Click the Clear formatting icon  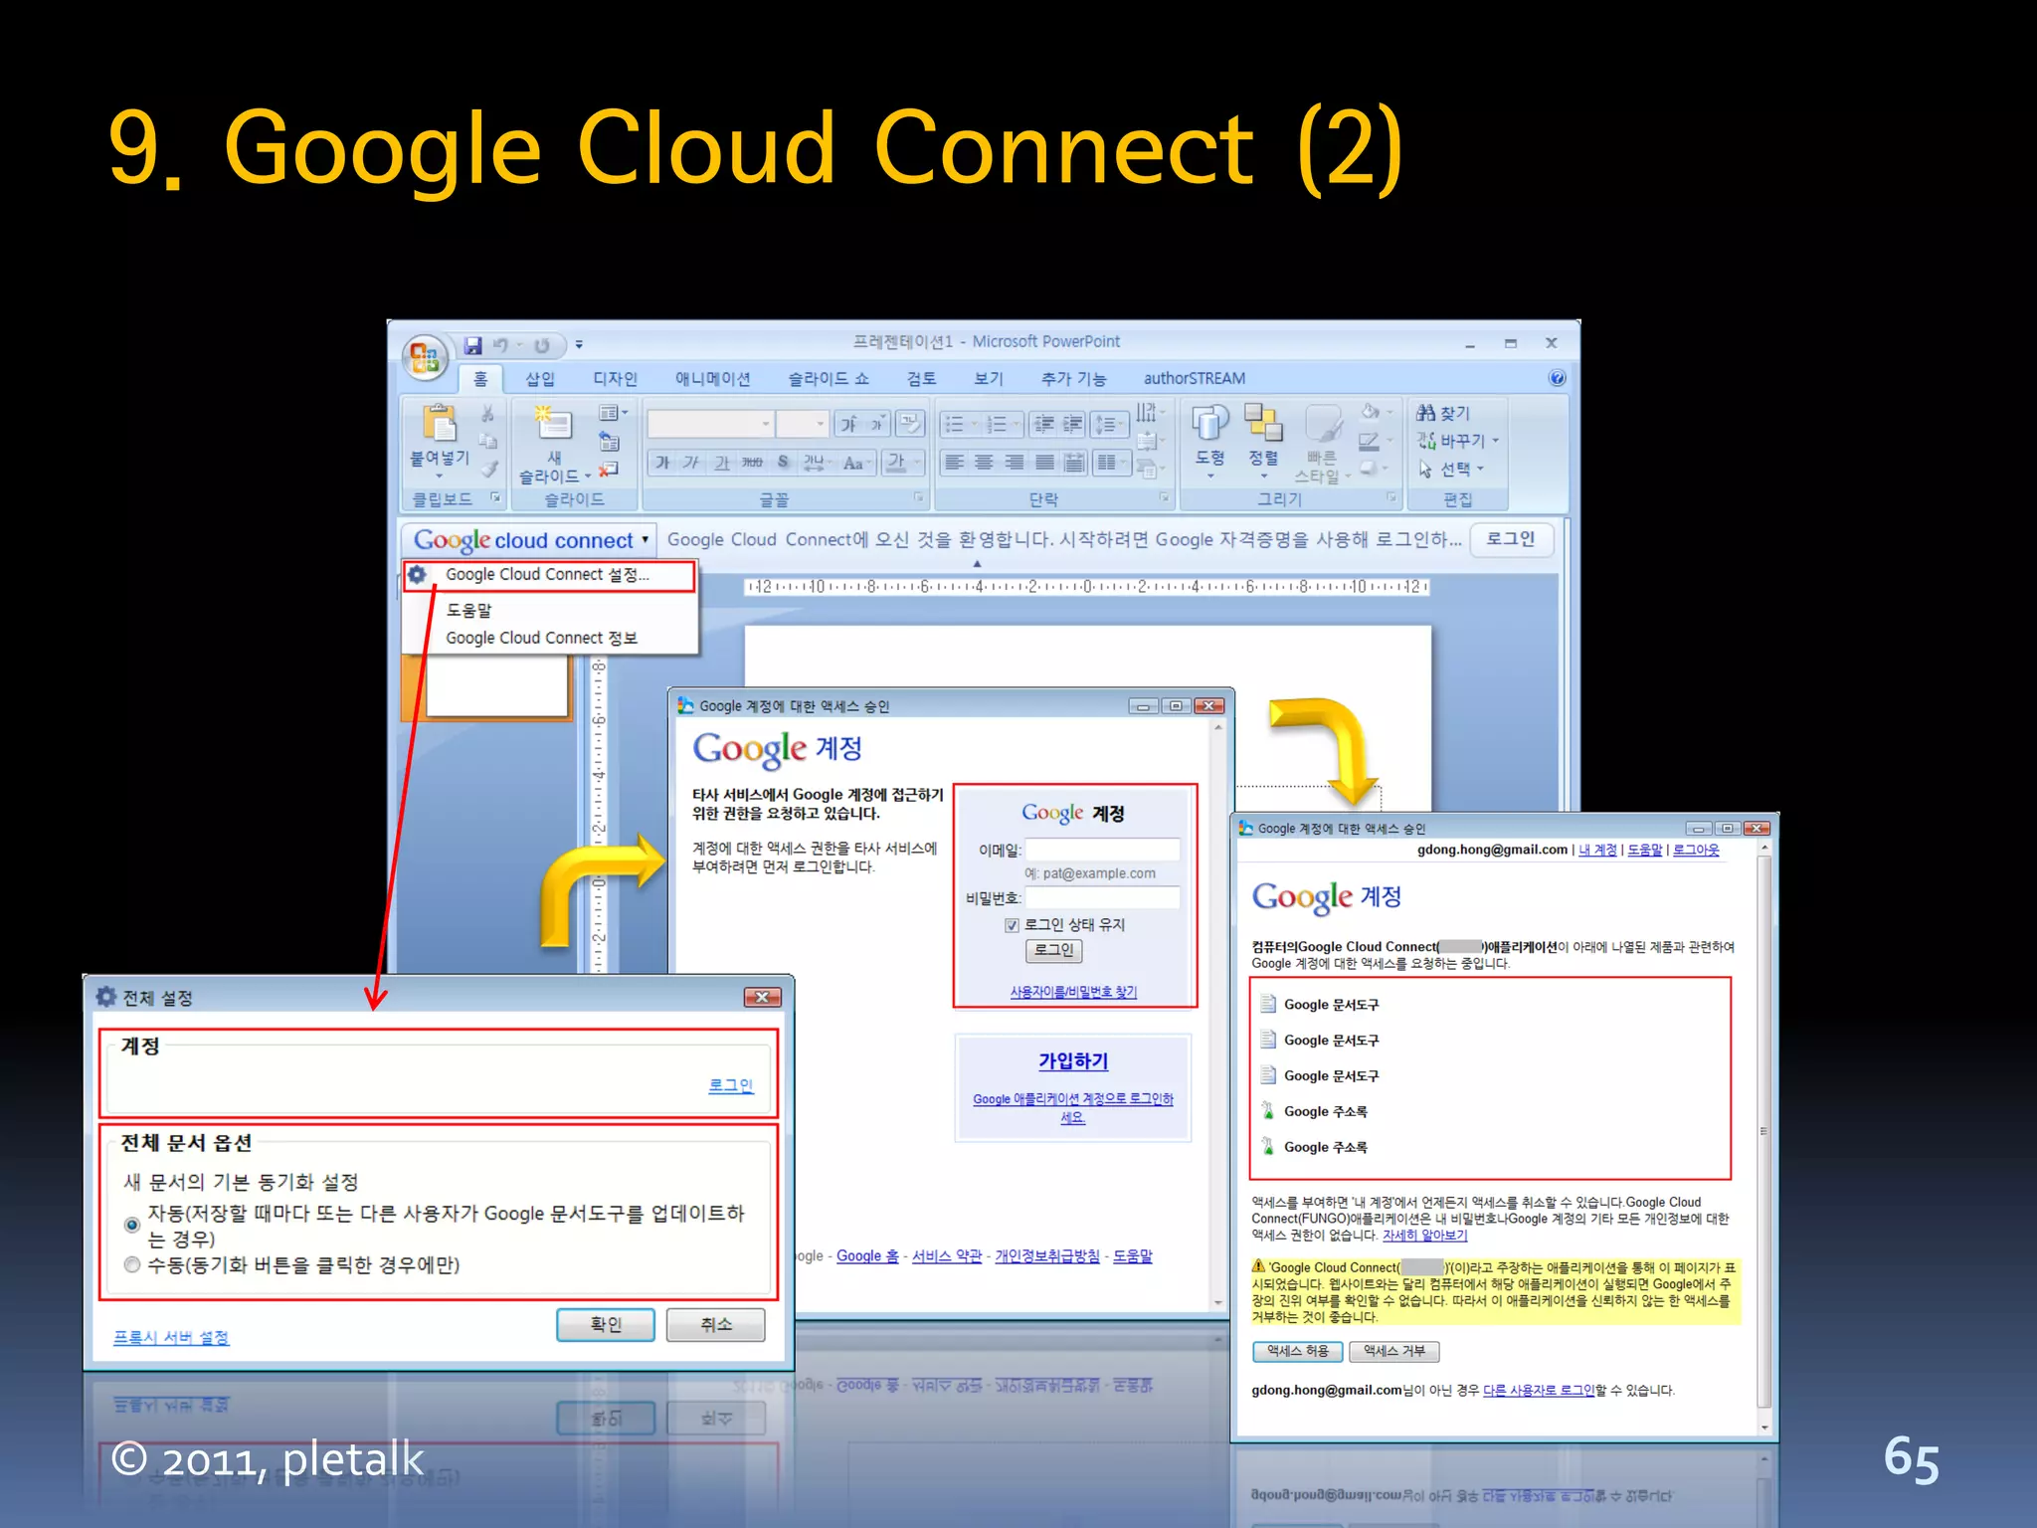point(910,424)
